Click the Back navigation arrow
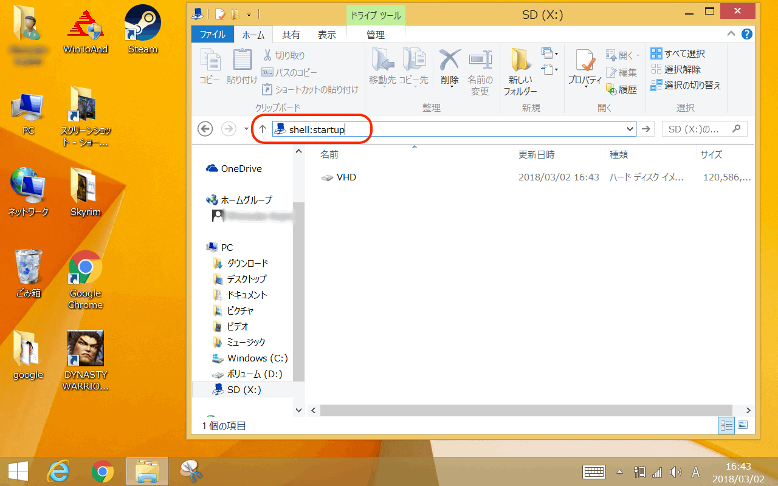778x486 pixels. point(205,129)
